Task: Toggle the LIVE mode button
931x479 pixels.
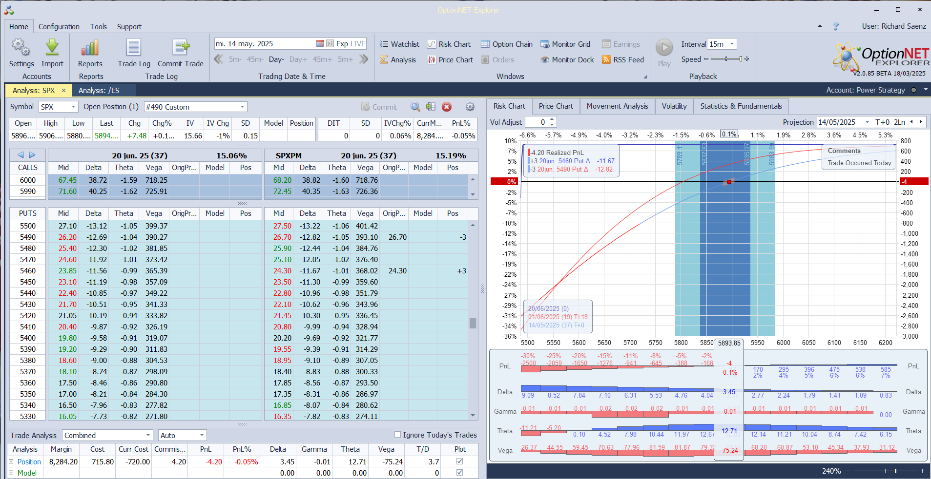Action: click(x=358, y=44)
